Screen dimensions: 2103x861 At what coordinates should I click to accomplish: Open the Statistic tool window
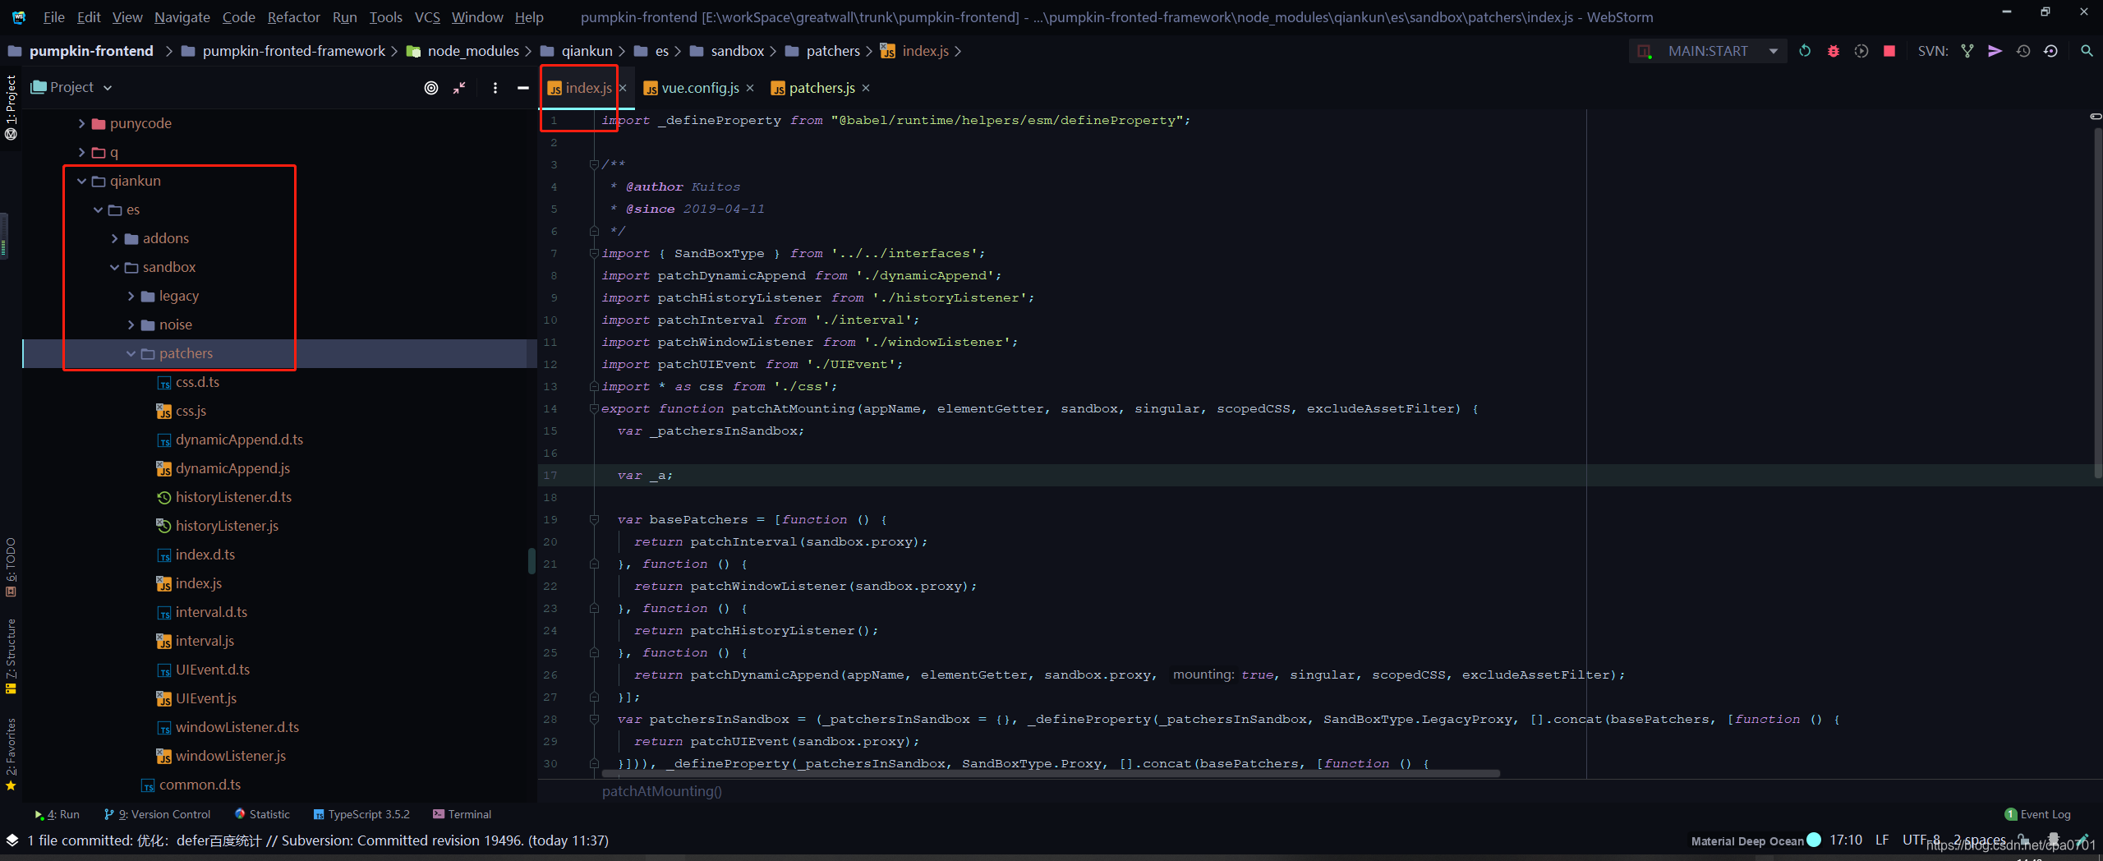tap(262, 814)
